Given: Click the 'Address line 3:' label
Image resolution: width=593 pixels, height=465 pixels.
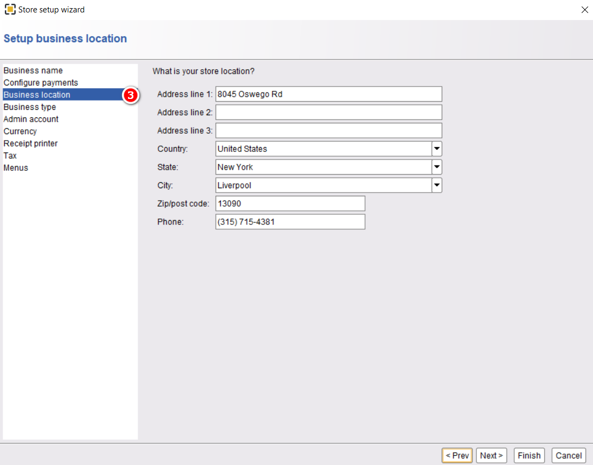Looking at the screenshot, I should (185, 131).
